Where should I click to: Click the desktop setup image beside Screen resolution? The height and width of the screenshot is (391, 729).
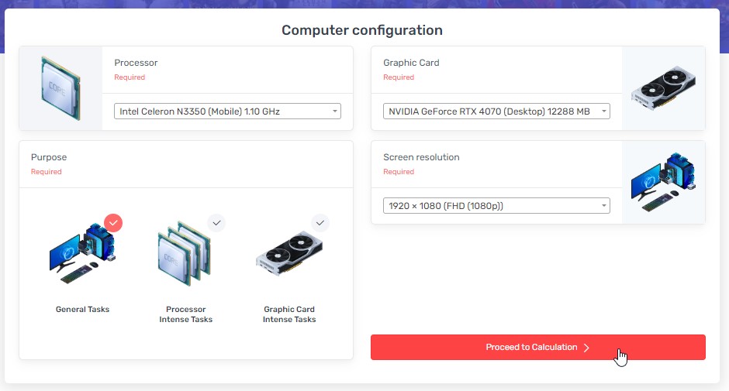(663, 182)
